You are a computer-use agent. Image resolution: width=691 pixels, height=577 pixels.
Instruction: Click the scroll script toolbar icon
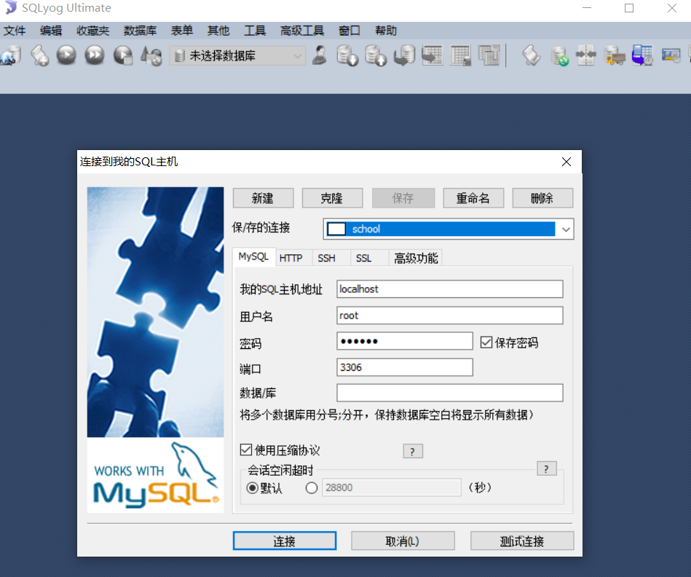click(x=532, y=55)
